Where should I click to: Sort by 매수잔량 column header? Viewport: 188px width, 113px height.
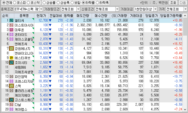tap(101, 16)
